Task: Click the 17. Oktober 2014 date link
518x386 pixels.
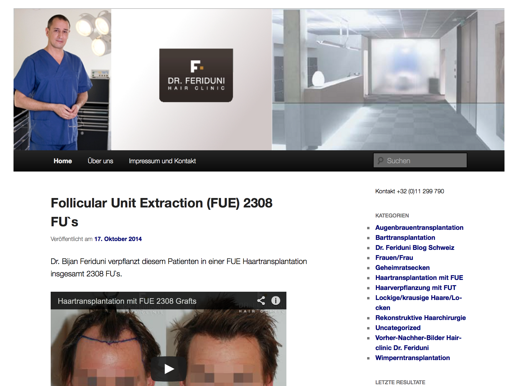Action: pyautogui.click(x=118, y=239)
